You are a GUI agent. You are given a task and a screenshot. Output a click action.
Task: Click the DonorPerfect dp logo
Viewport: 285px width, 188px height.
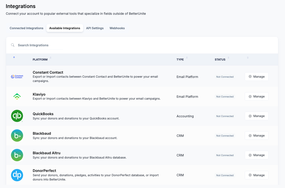click(x=17, y=175)
